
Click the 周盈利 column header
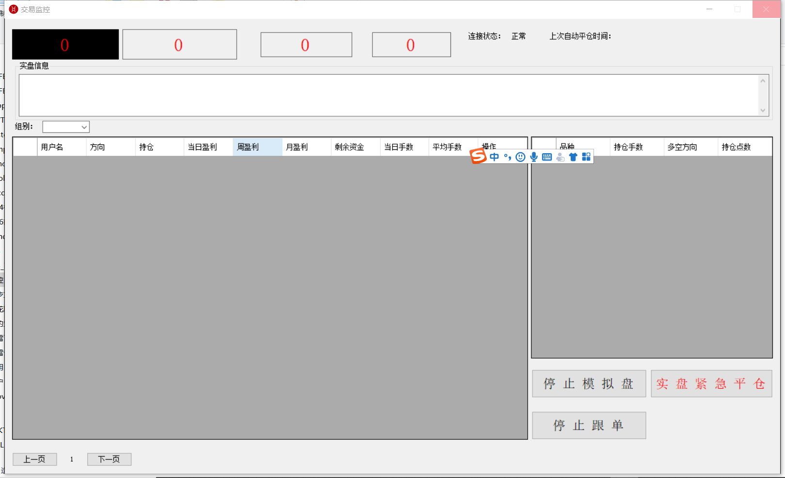coord(257,147)
